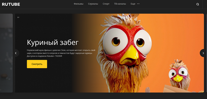This screenshot has width=207, height=99.
Task: Expand the Еще menu
Action: 133,4
